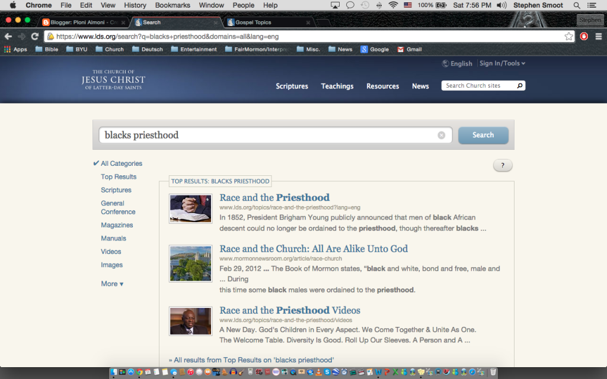This screenshot has width=607, height=379.
Task: Go to the Church logo home link
Action: point(113,80)
